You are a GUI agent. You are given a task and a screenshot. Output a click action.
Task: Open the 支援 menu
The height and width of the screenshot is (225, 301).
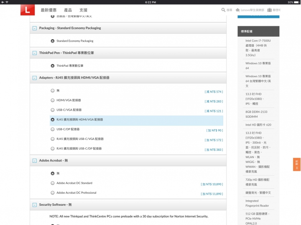(x=83, y=10)
